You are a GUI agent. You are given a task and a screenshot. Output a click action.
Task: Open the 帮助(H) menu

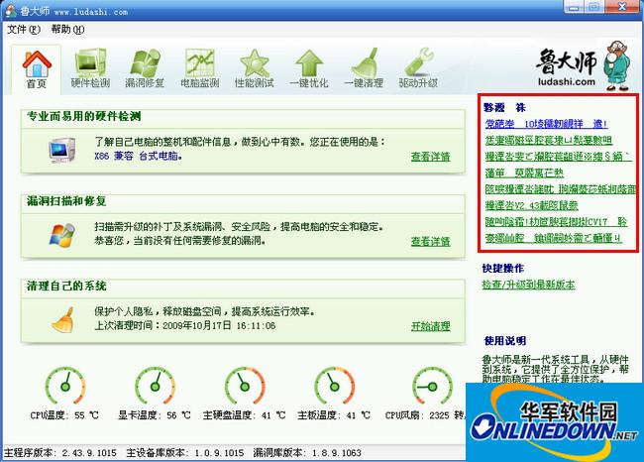67,29
